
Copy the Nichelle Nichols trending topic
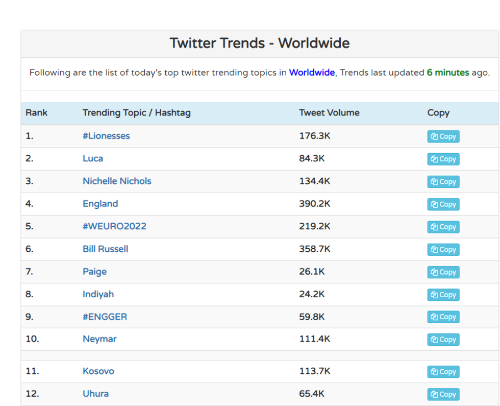click(443, 182)
